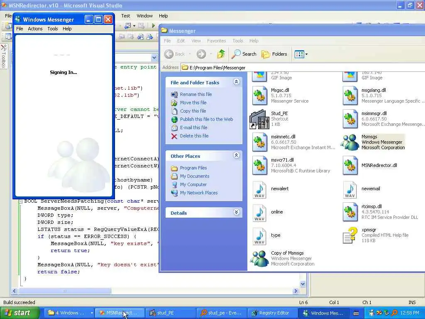The image size is (425, 319).
Task: Click code editor scroll down arrow
Action: point(303,284)
